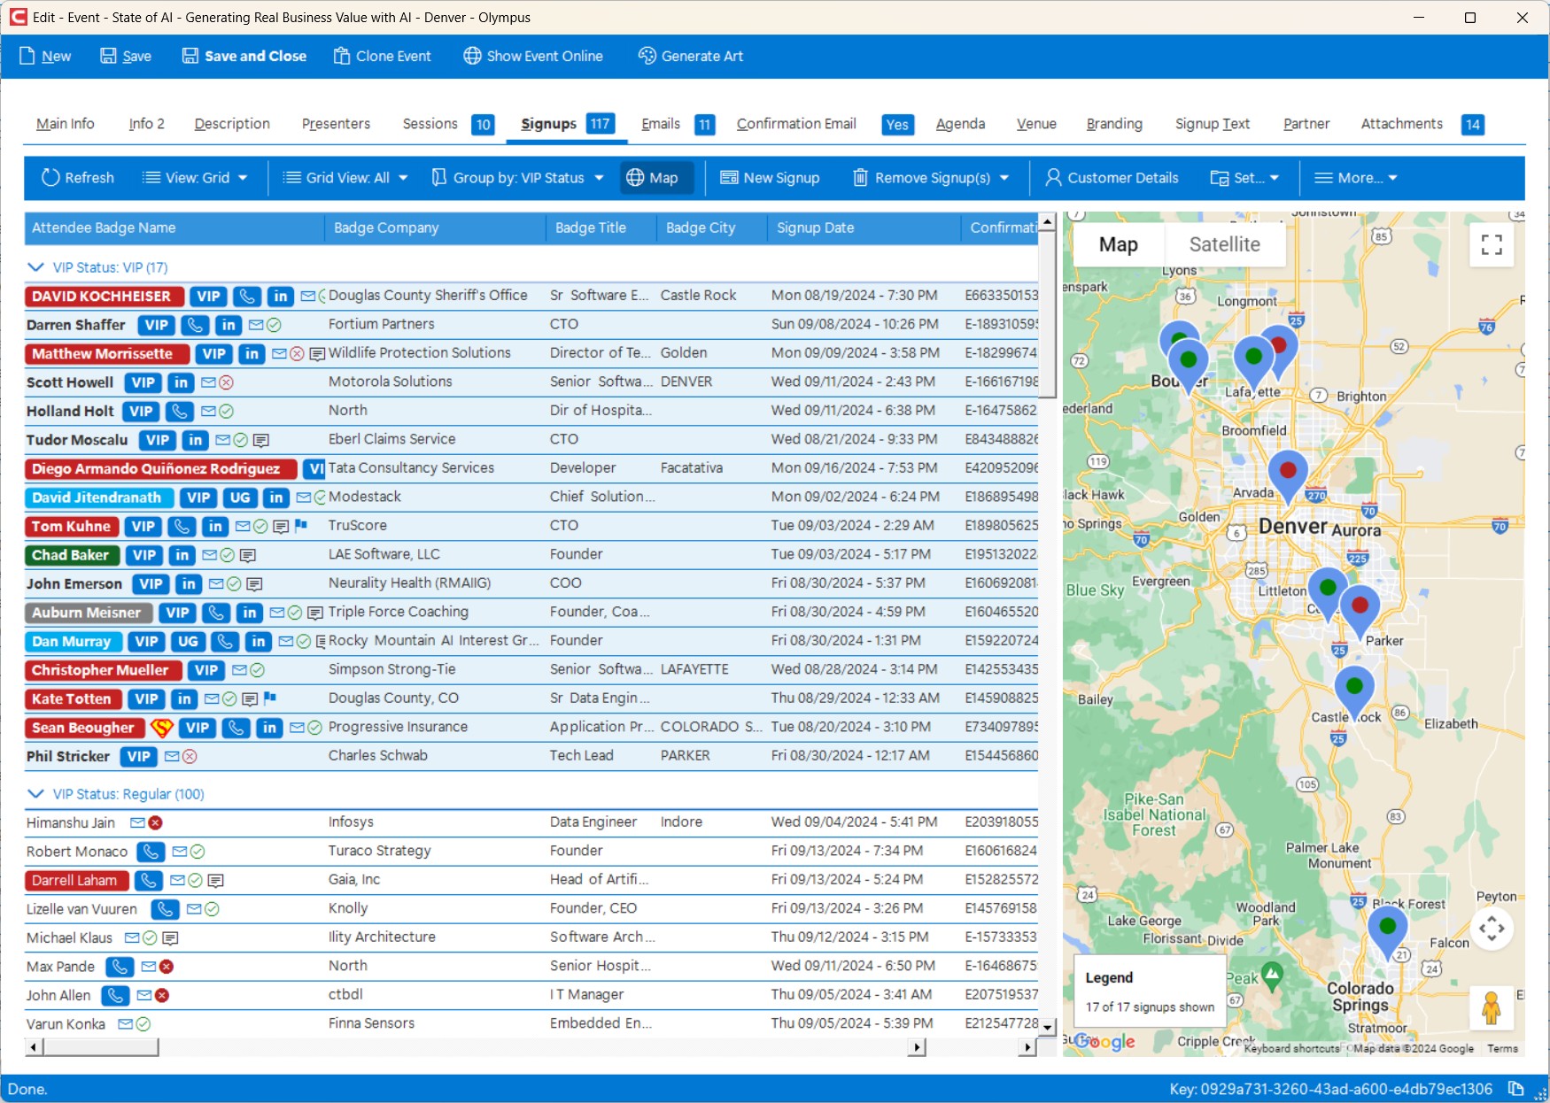Open the Remove Signup(s) dropdown

[x=931, y=178]
